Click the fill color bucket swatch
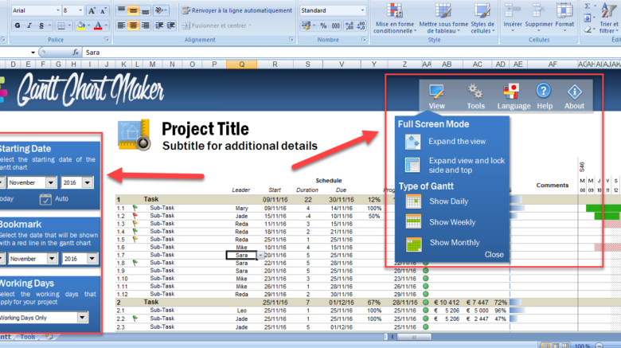Image resolution: width=621 pixels, height=348 pixels. (80, 25)
